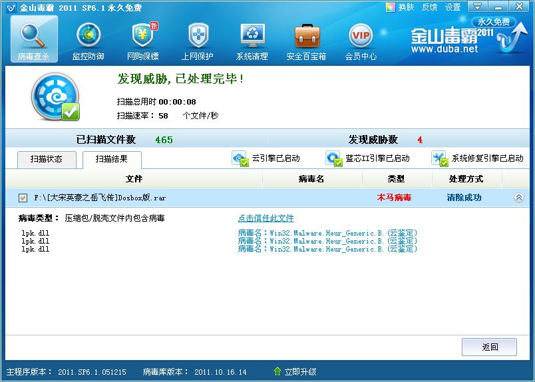The width and height of the screenshot is (535, 382).
Task: Click the 点击信任此文件 trust file link
Action: (x=266, y=218)
